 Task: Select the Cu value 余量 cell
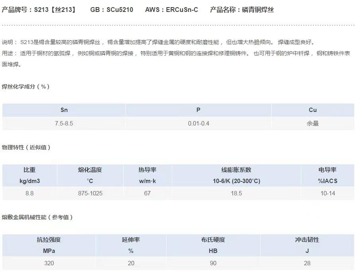pos(313,123)
